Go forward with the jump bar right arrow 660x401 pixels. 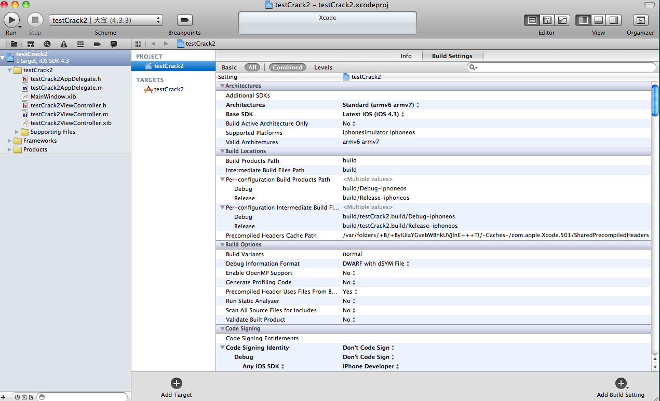[x=166, y=44]
